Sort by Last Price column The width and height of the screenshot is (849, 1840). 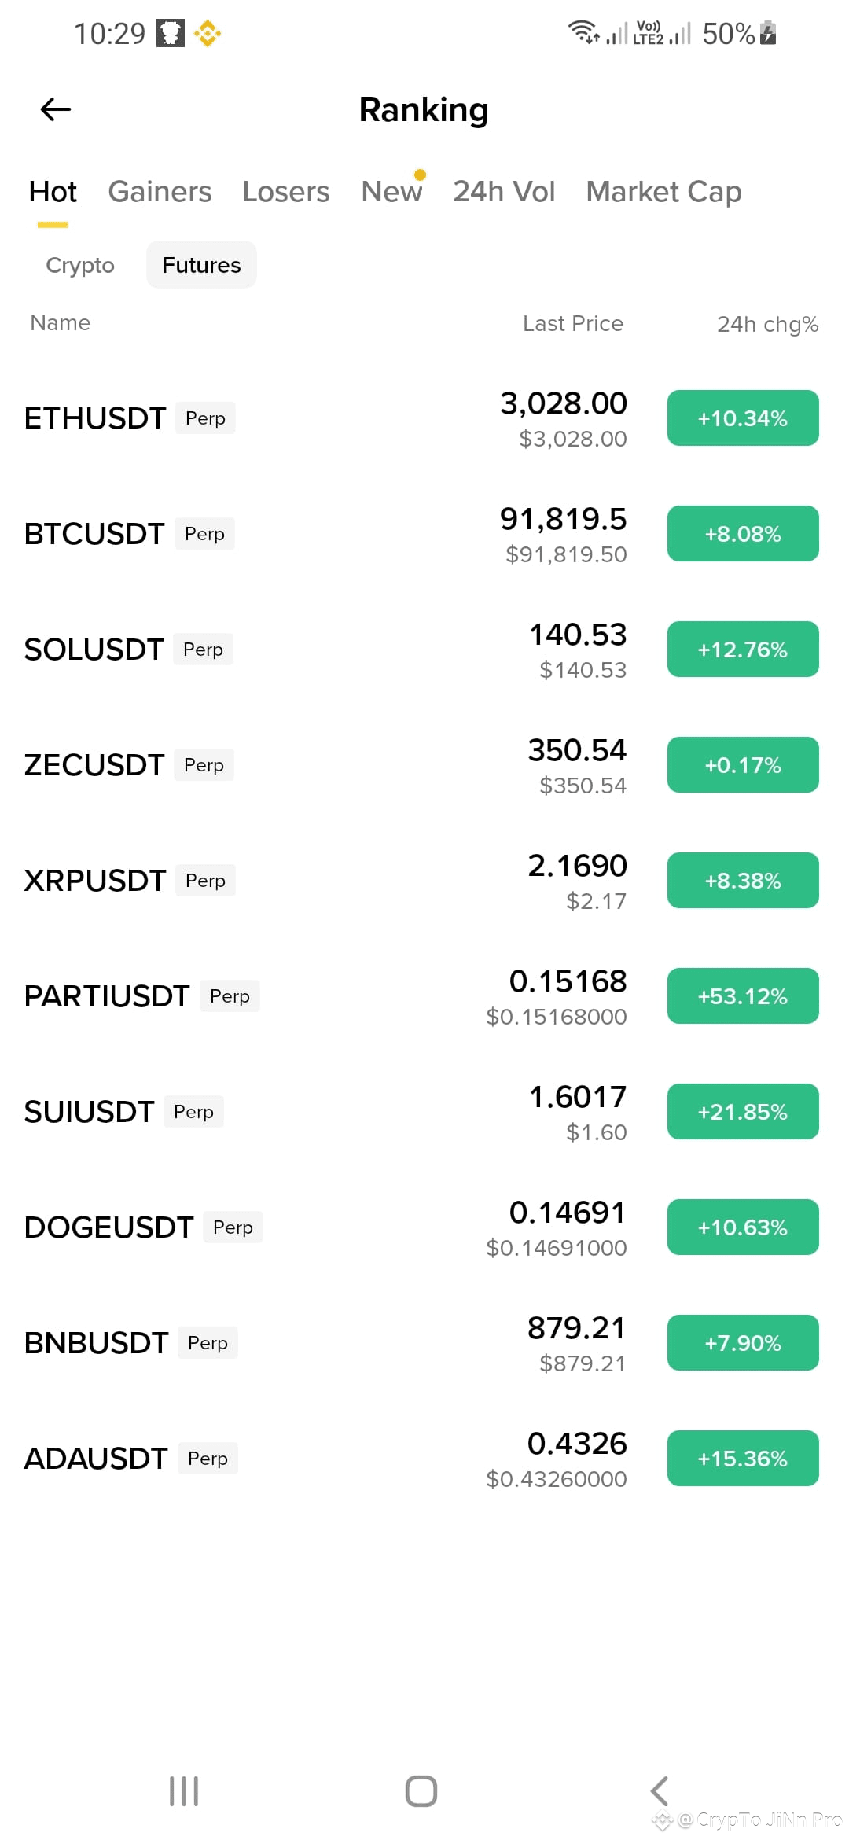coord(573,323)
